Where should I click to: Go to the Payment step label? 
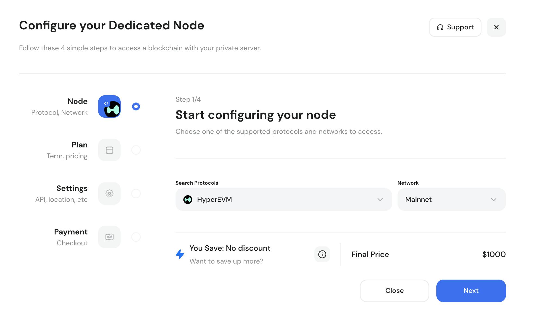point(71,232)
